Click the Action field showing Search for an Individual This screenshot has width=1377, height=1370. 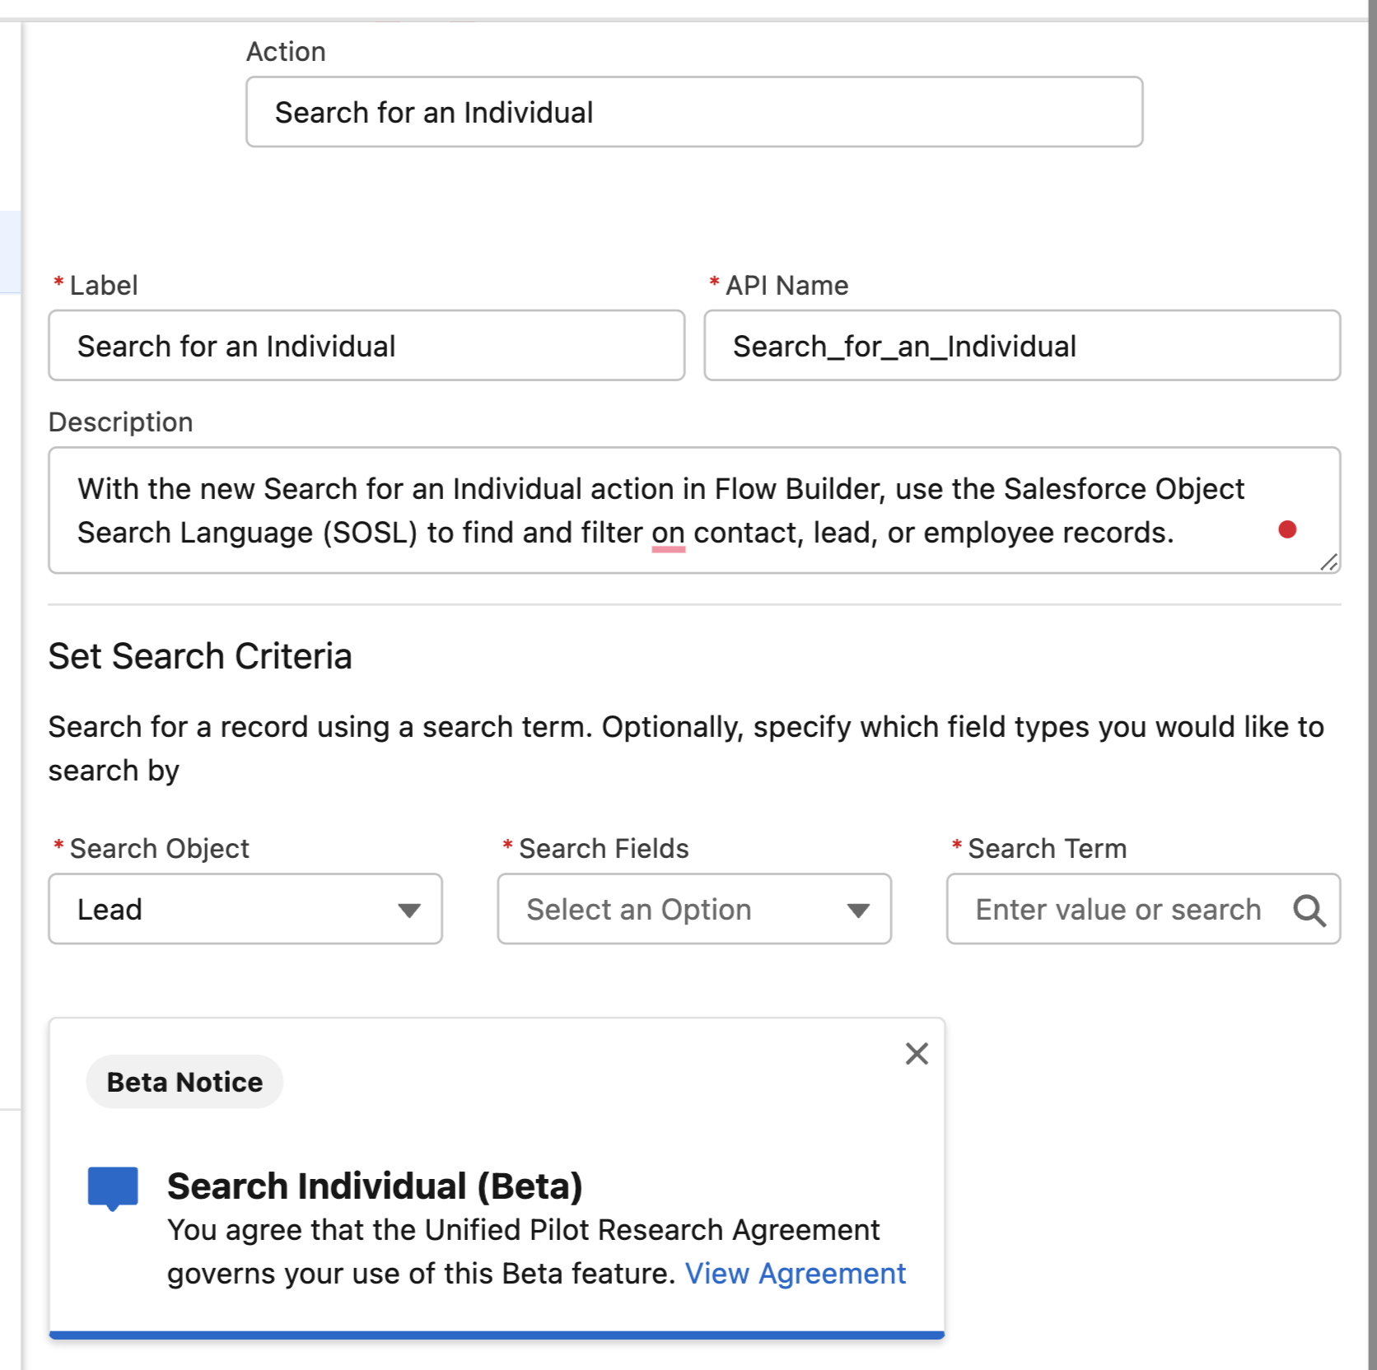pos(693,112)
